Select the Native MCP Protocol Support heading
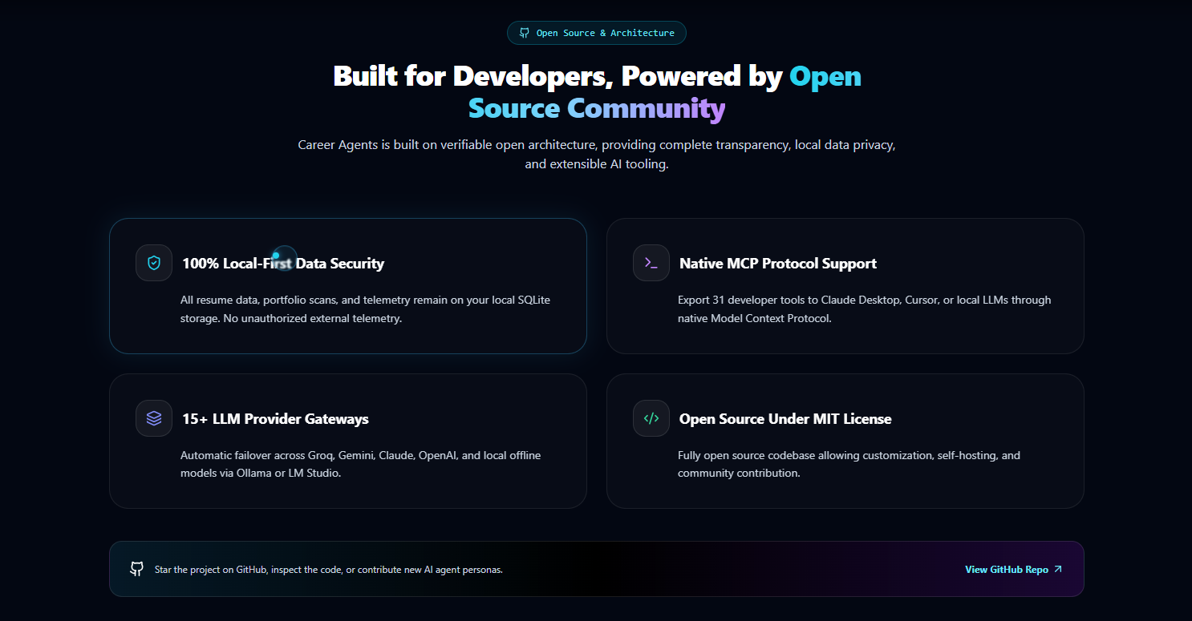The width and height of the screenshot is (1192, 621). point(778,263)
